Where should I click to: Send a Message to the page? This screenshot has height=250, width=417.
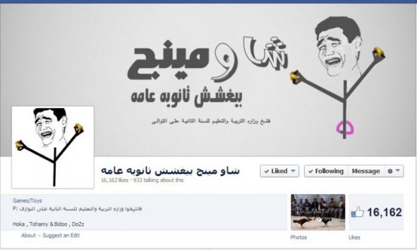(x=366, y=171)
